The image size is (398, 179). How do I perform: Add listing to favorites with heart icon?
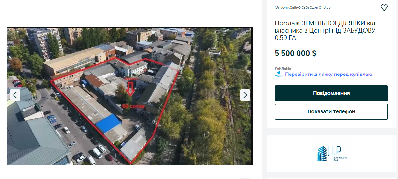(384, 8)
